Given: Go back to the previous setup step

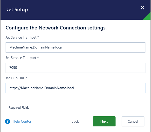Looking at the screenshot, I should click(75, 121).
